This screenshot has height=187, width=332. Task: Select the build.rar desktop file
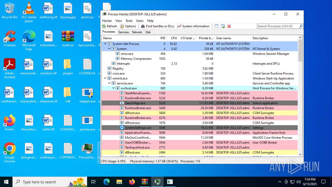(68, 39)
